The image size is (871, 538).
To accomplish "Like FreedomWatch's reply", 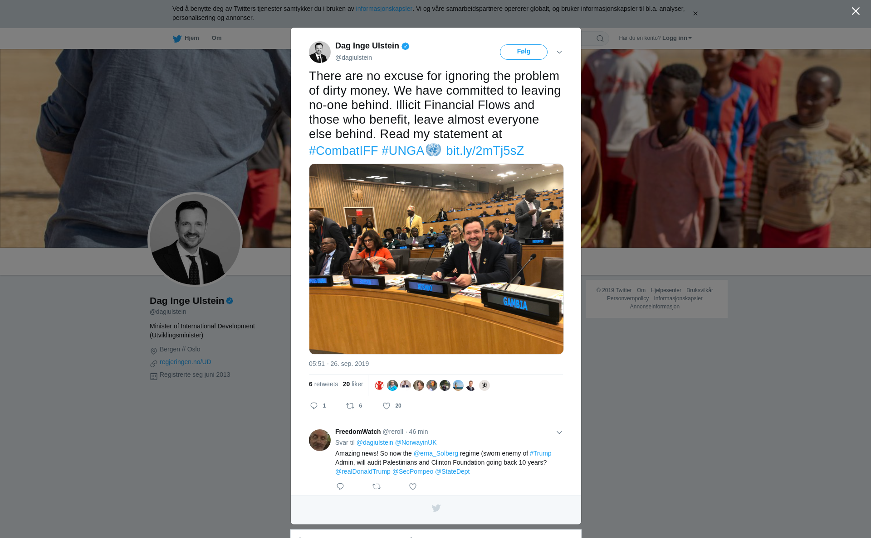I will pos(413,486).
